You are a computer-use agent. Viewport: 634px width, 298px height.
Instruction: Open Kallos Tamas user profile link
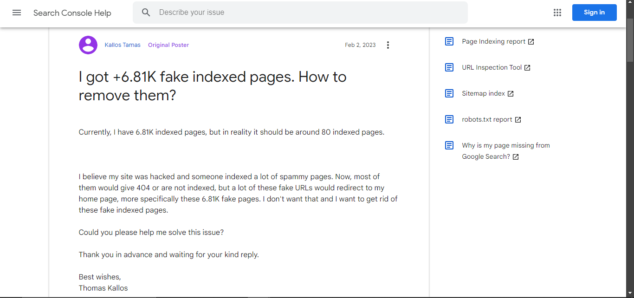(123, 45)
